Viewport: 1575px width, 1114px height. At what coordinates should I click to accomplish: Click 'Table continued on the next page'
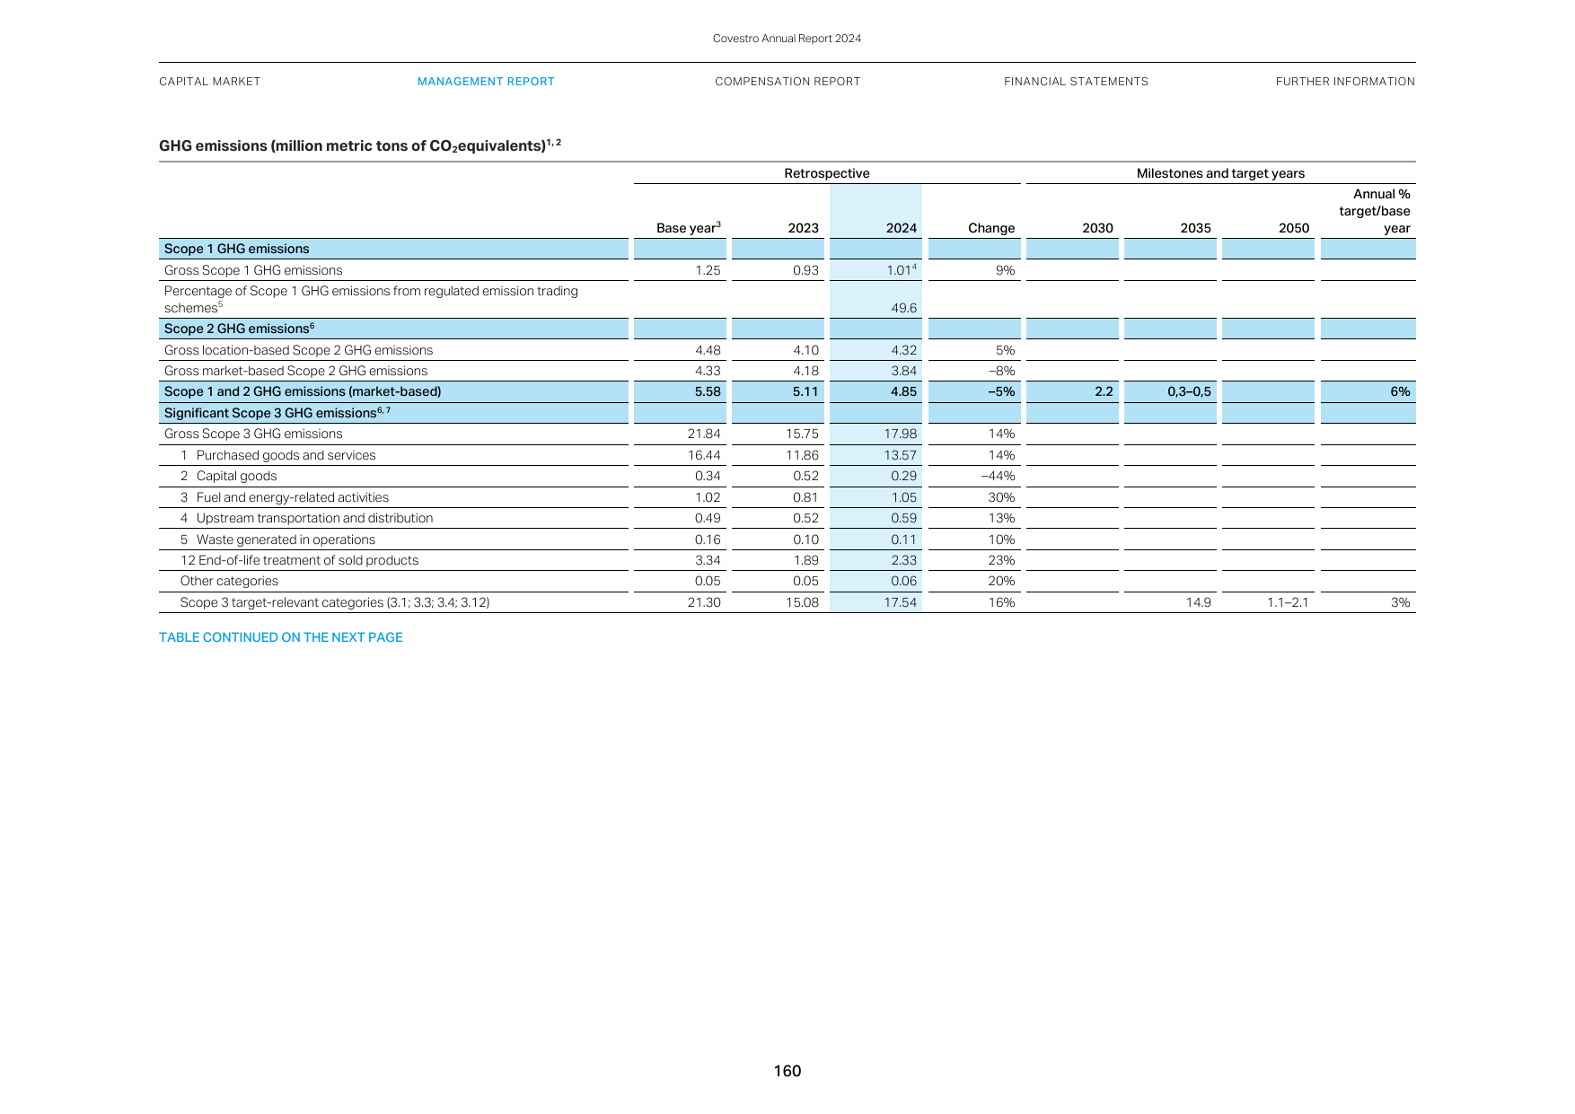pos(281,637)
